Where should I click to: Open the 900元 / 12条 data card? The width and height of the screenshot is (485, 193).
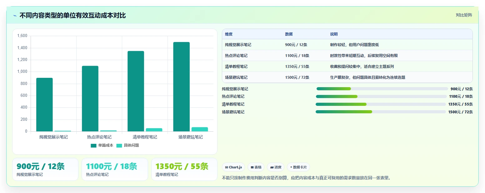tap(45, 169)
